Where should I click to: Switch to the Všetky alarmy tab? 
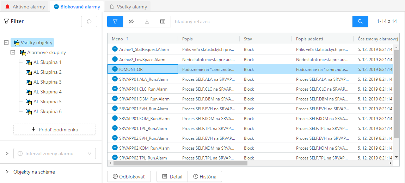(128, 7)
